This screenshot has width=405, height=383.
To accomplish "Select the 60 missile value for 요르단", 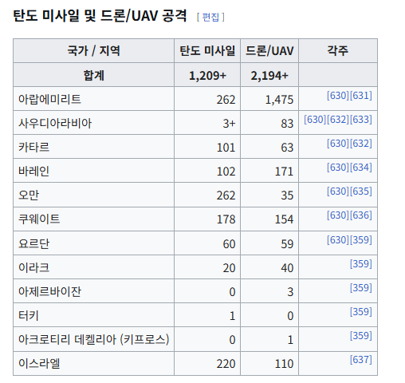I will (229, 244).
